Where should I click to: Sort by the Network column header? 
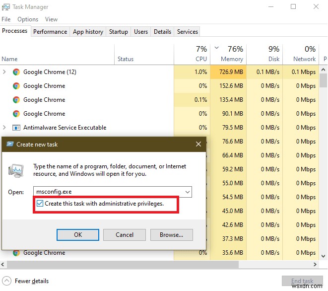(x=301, y=55)
